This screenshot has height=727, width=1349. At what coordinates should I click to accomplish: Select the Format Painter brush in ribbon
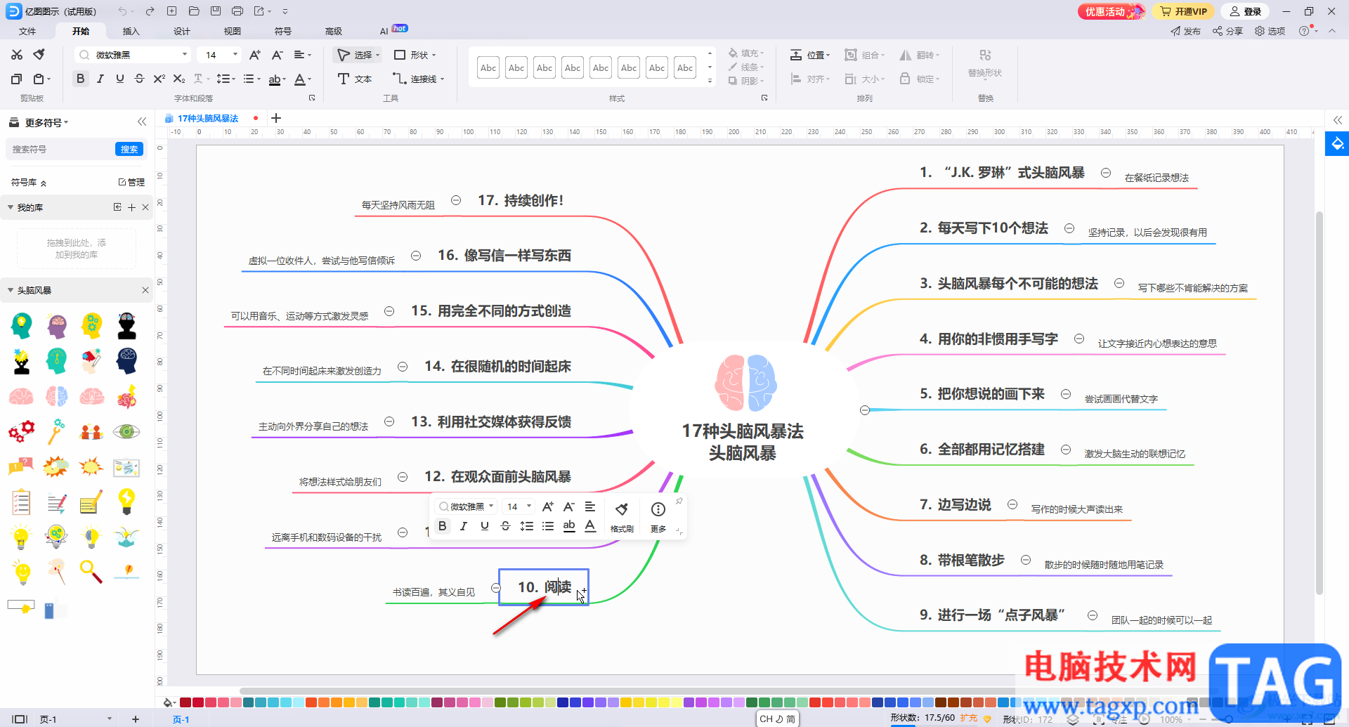coord(39,55)
